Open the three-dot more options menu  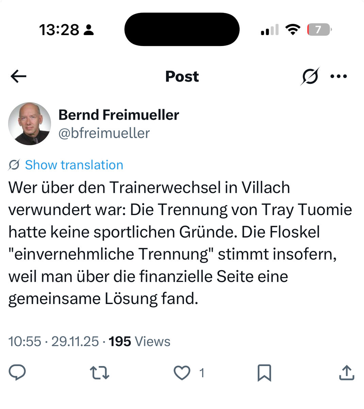click(x=338, y=76)
